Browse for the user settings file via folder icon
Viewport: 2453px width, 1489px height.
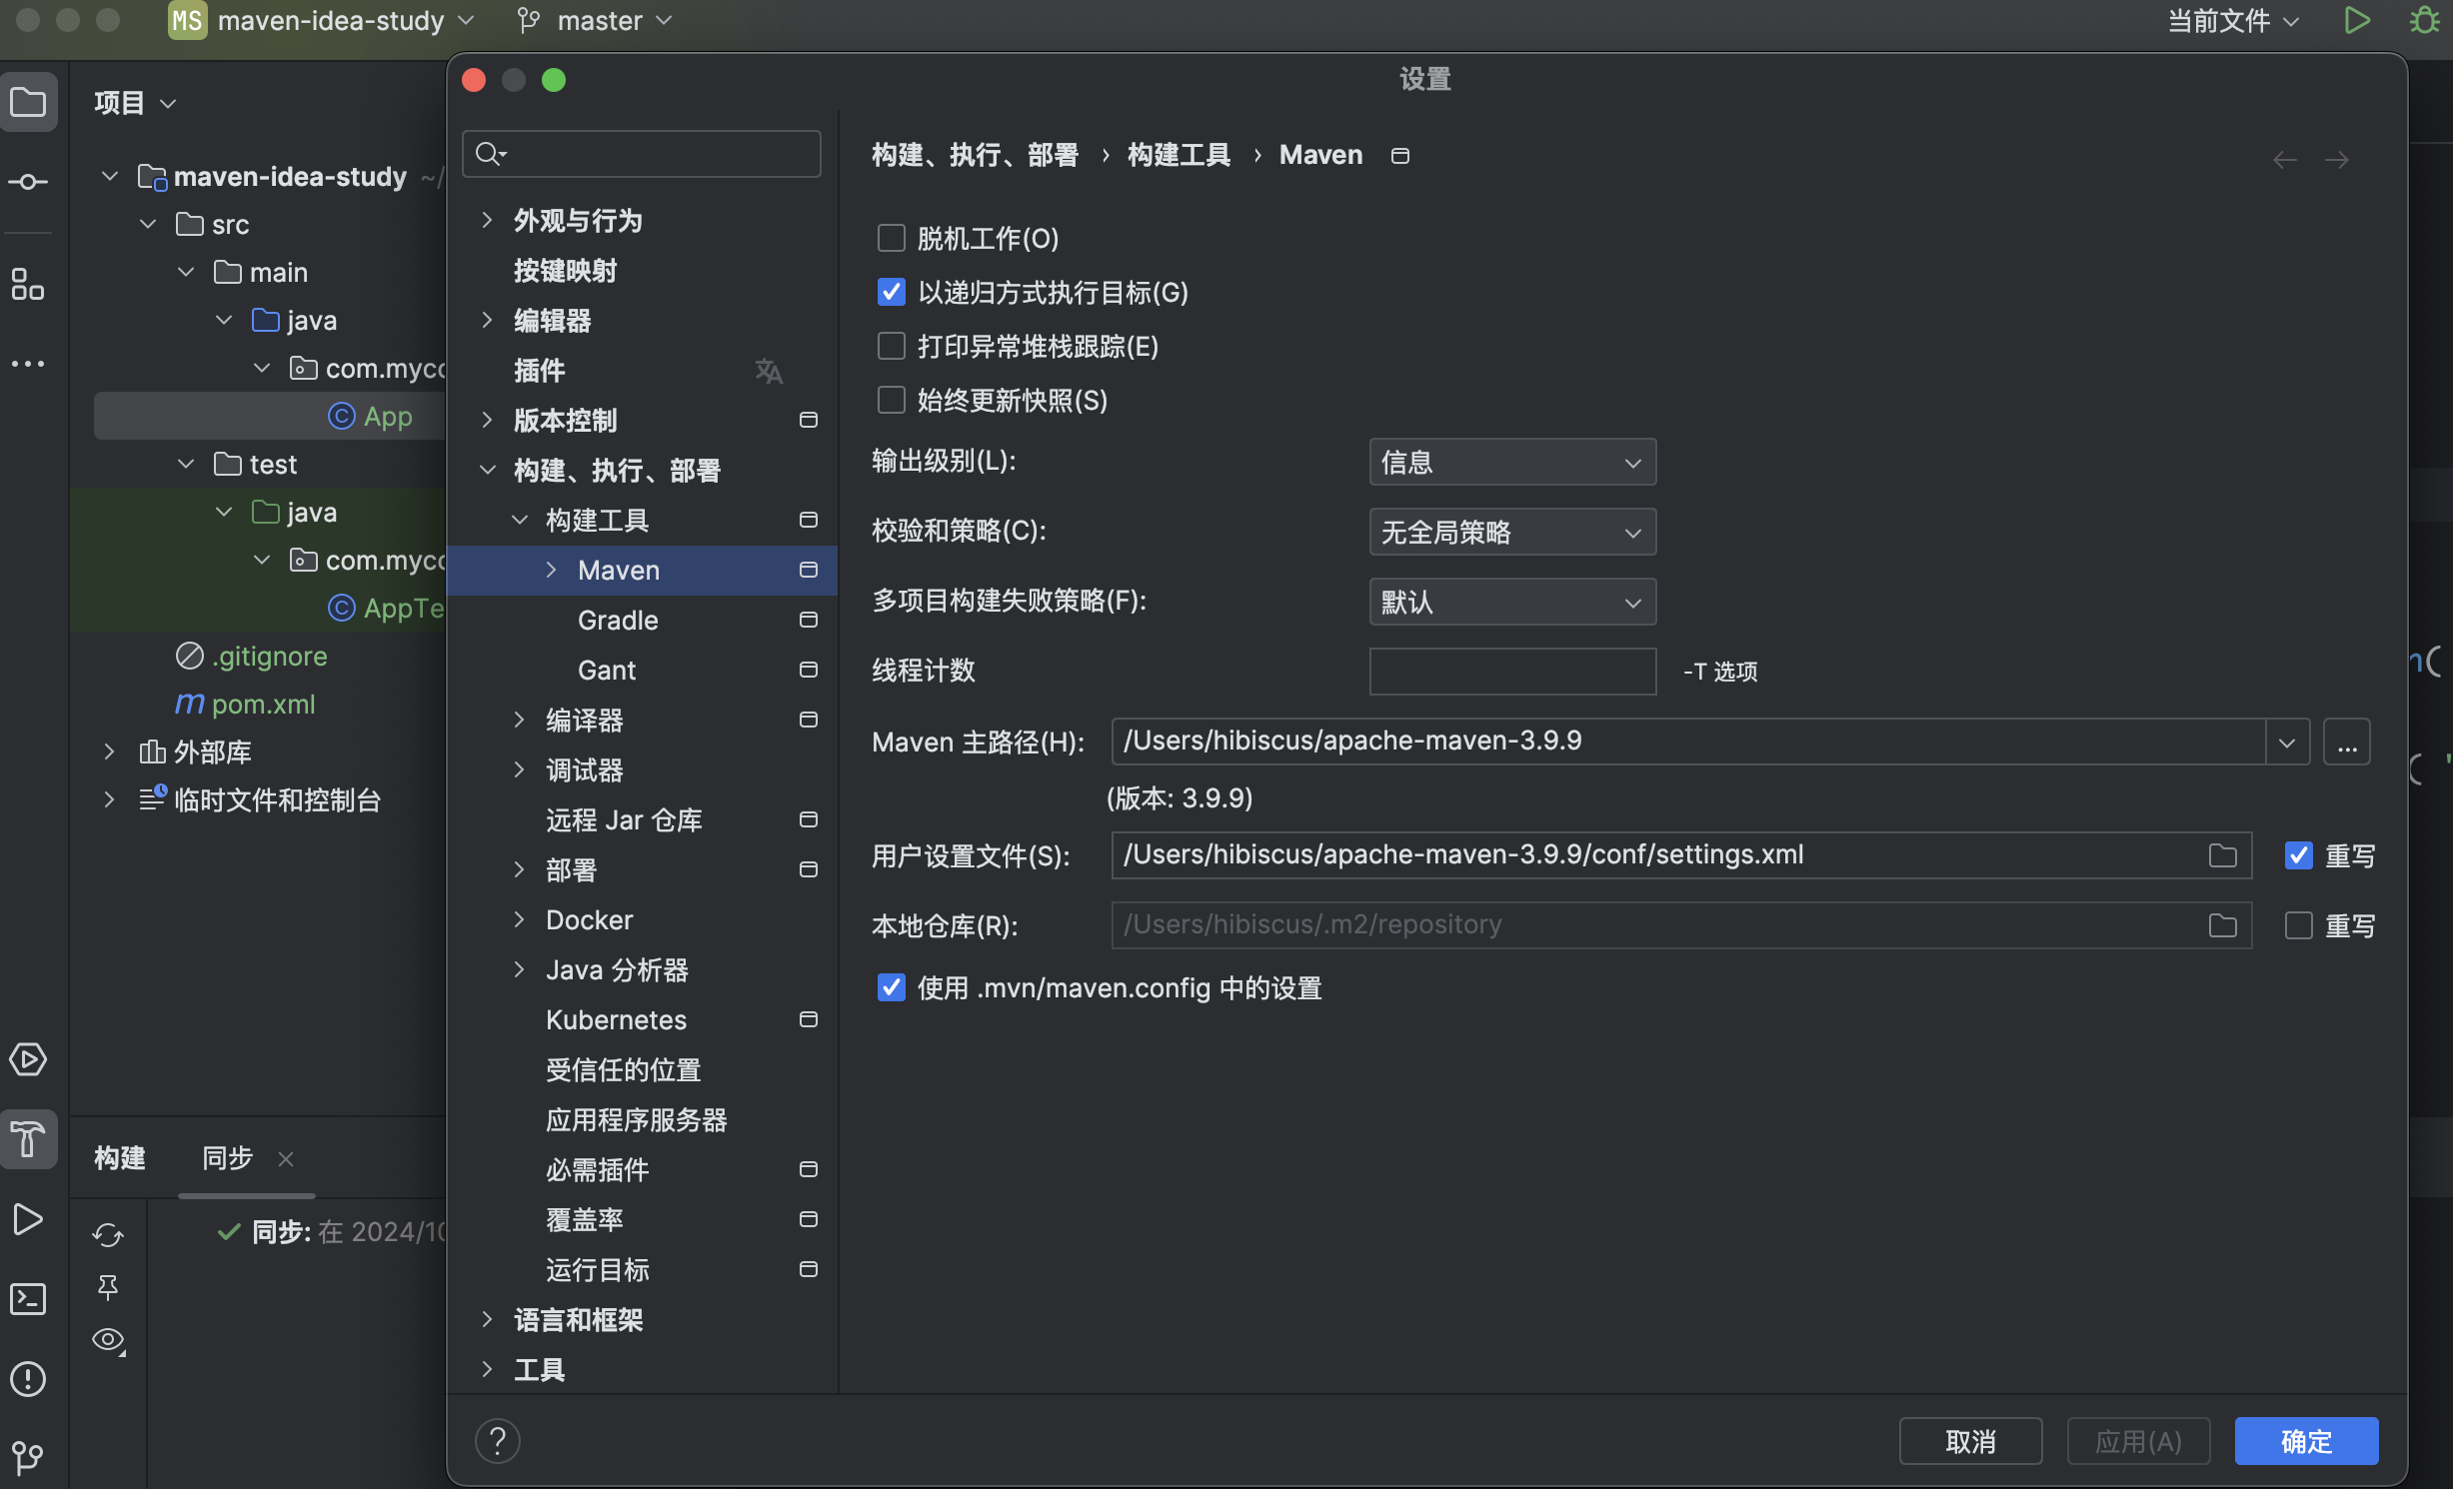click(2222, 855)
